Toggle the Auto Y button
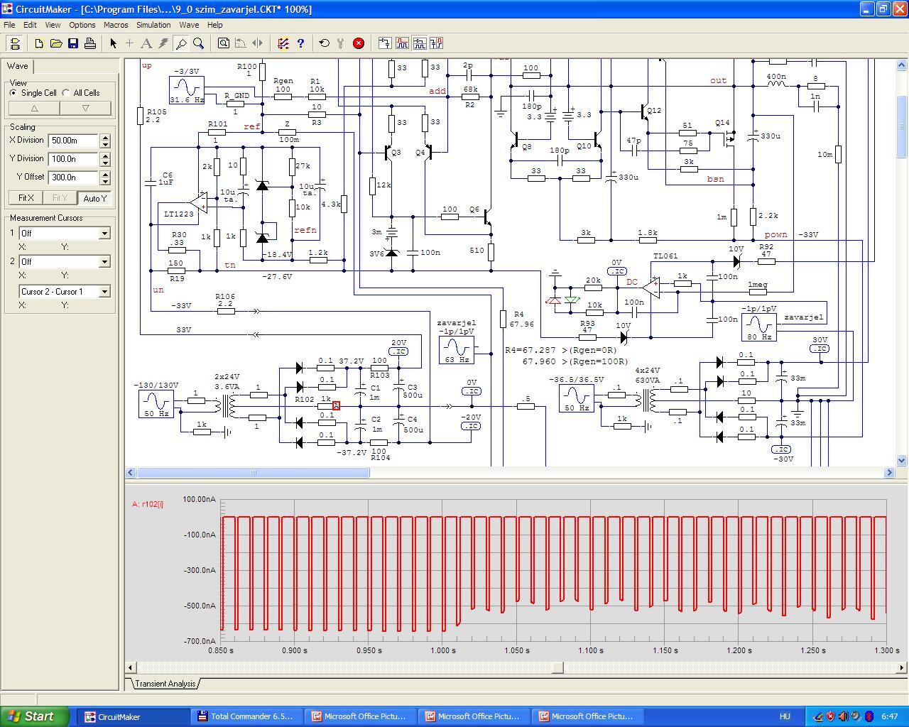 (94, 198)
